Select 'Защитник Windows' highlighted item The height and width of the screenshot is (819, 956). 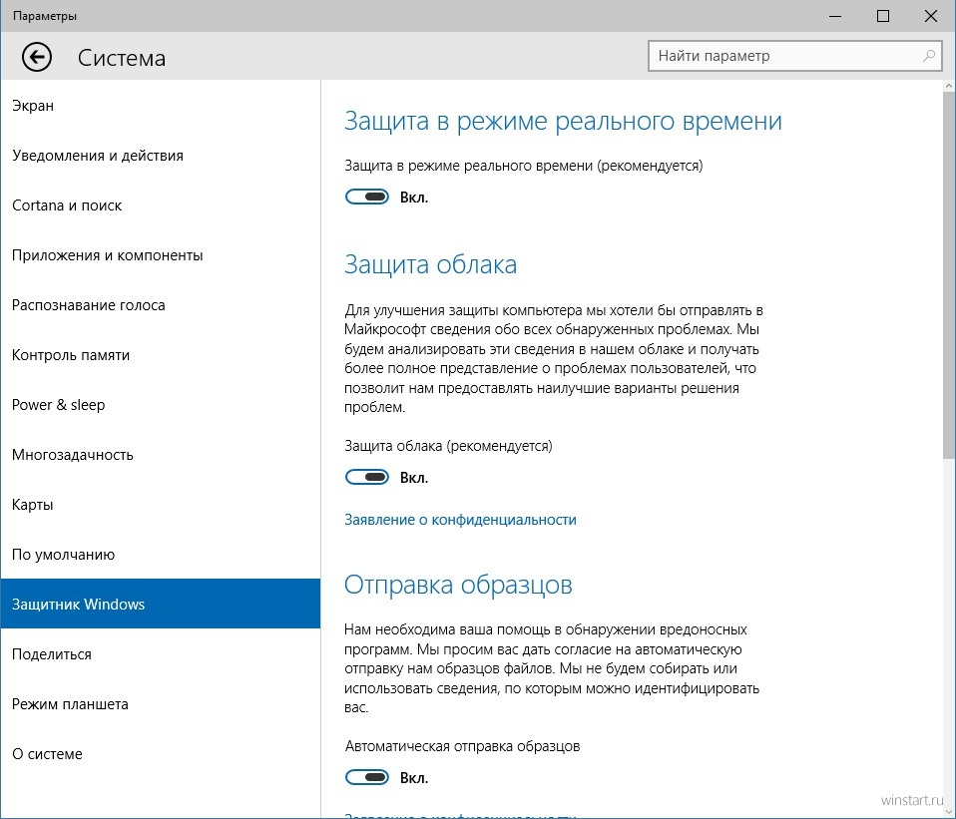point(161,604)
